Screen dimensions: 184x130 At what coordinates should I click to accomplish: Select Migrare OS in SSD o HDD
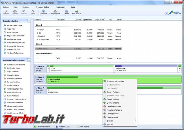[x=16, y=36]
